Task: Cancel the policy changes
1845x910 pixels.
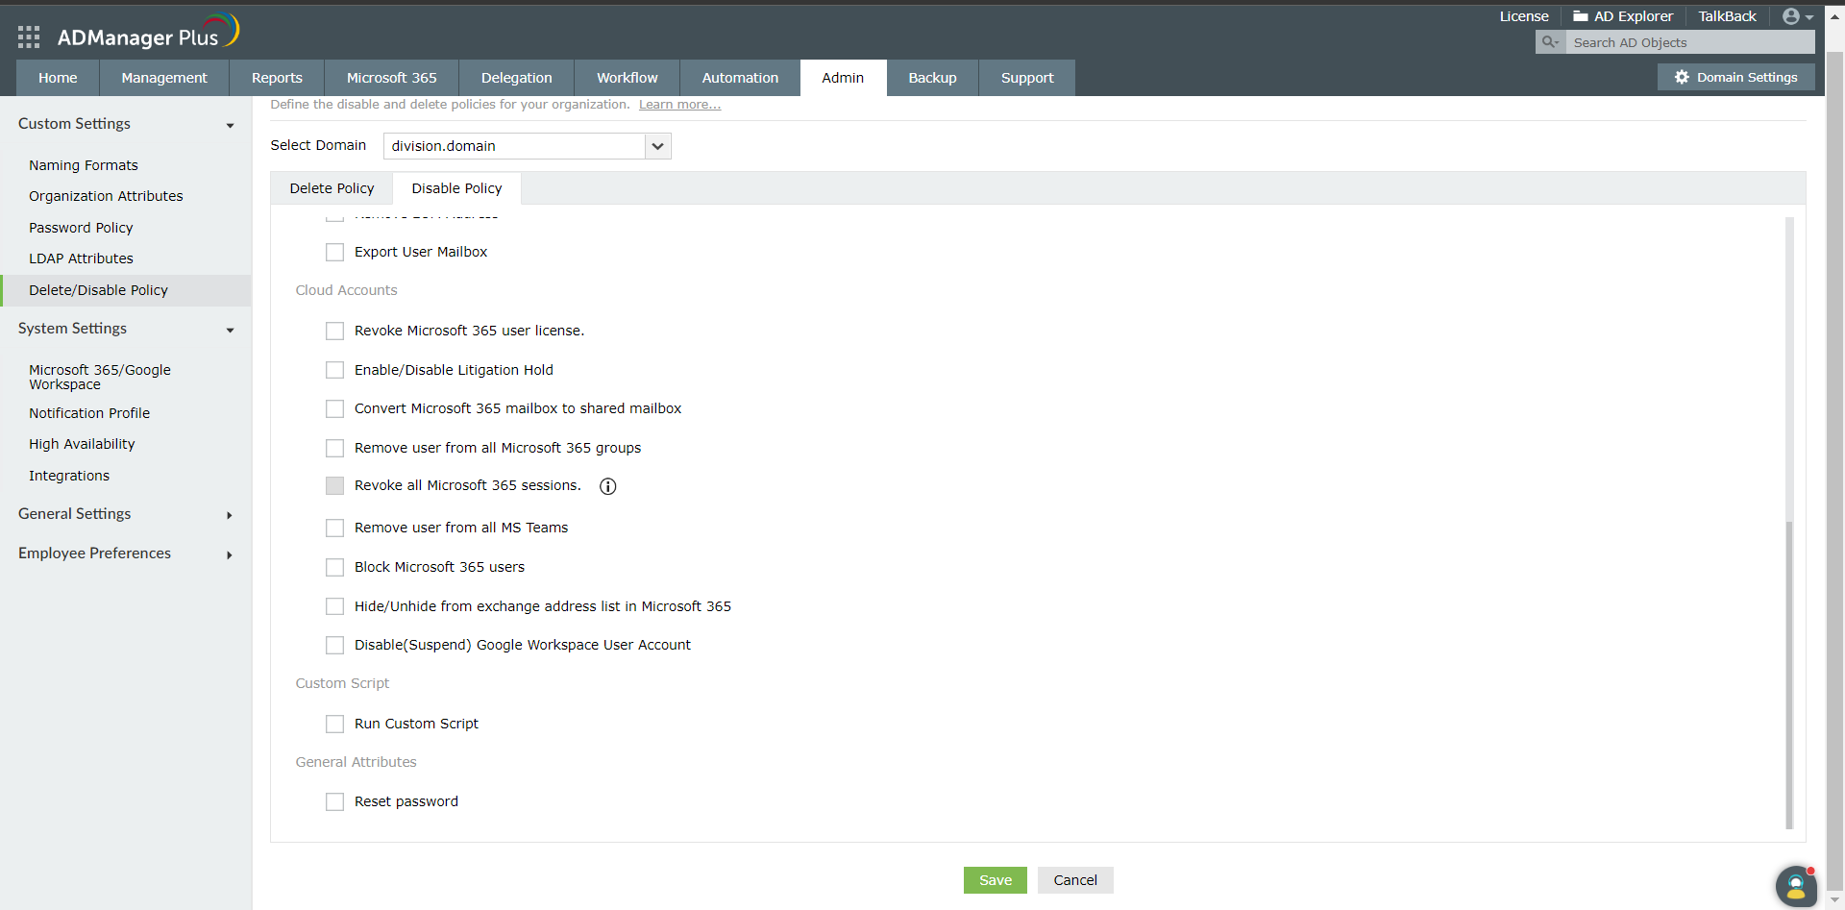Action: tap(1075, 880)
